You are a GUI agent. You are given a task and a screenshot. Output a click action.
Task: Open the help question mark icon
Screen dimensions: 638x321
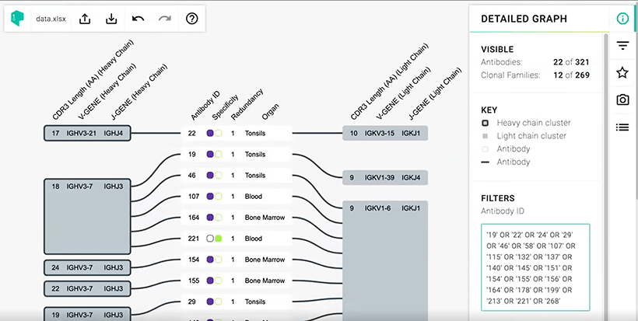point(192,19)
